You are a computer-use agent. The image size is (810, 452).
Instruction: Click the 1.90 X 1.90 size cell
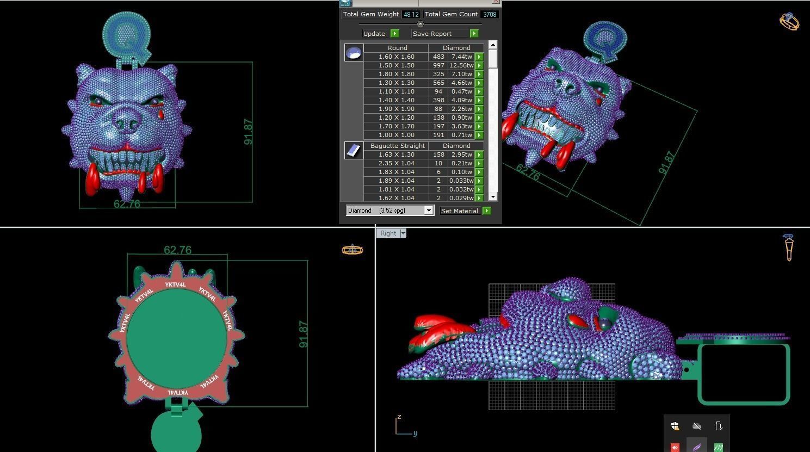(x=396, y=109)
